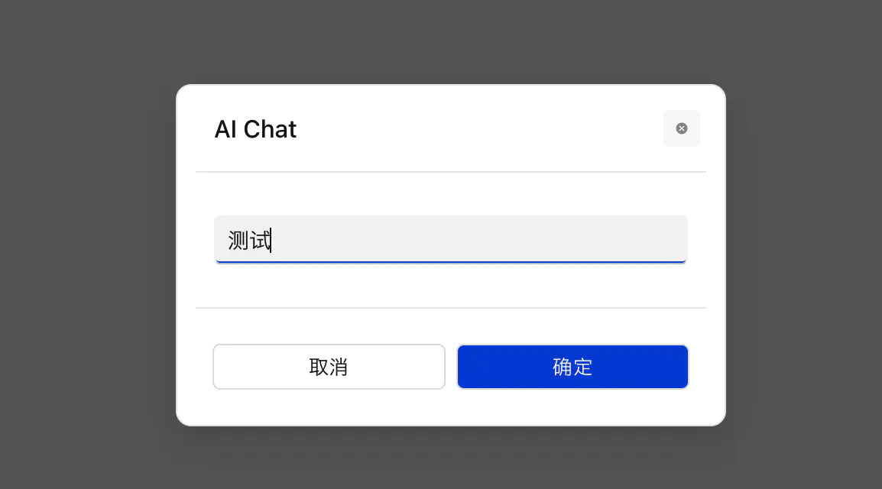Image resolution: width=882 pixels, height=489 pixels.
Task: Place cursor after the 试 character
Action: [x=271, y=241]
